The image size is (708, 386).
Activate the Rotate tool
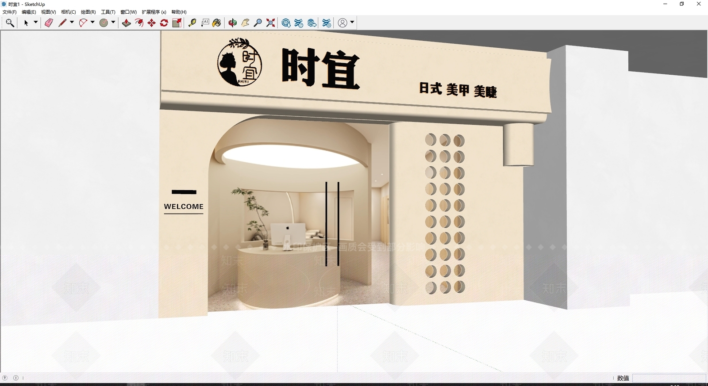point(164,23)
